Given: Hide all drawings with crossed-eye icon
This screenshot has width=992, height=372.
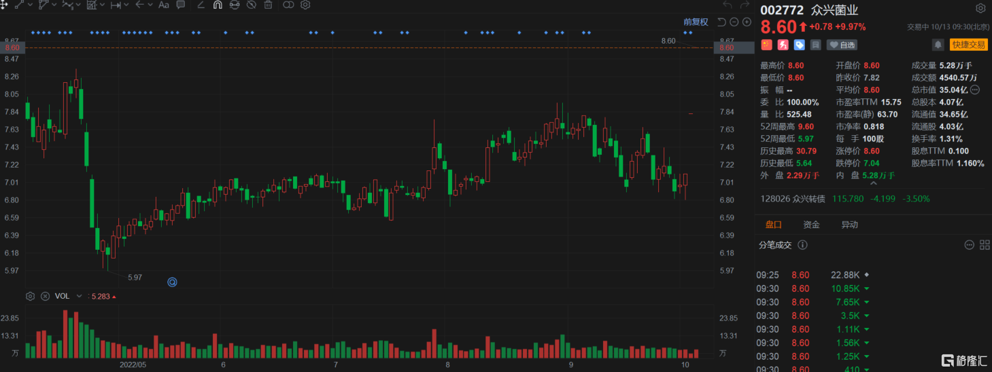Looking at the screenshot, I should [252, 4].
